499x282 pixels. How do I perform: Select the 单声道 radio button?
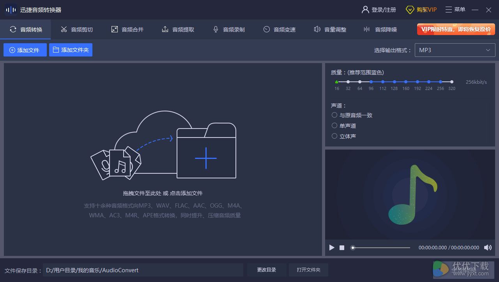coord(334,125)
